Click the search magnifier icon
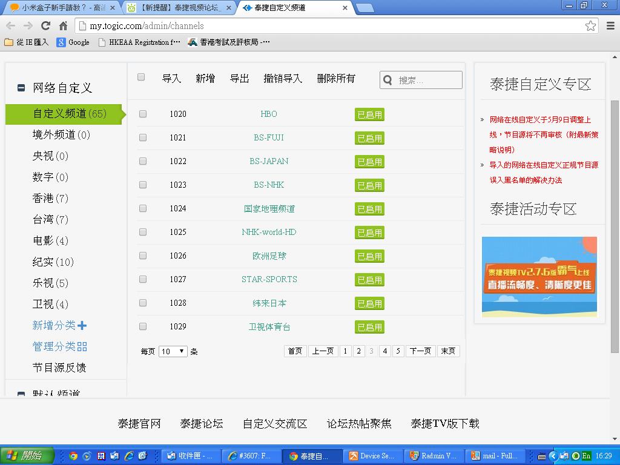 388,80
